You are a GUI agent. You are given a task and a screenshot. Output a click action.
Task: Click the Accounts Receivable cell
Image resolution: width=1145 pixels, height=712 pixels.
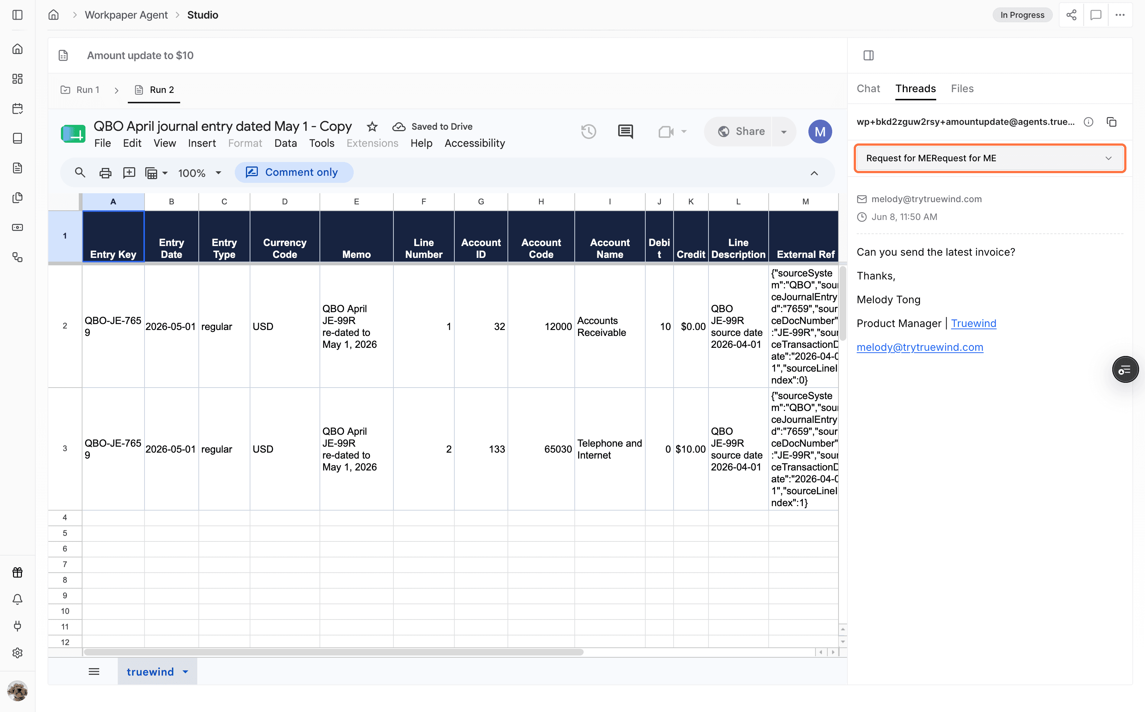(609, 326)
